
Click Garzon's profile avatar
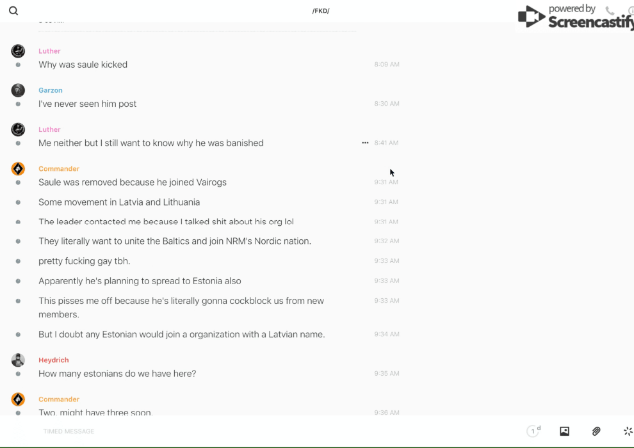pyautogui.click(x=18, y=90)
